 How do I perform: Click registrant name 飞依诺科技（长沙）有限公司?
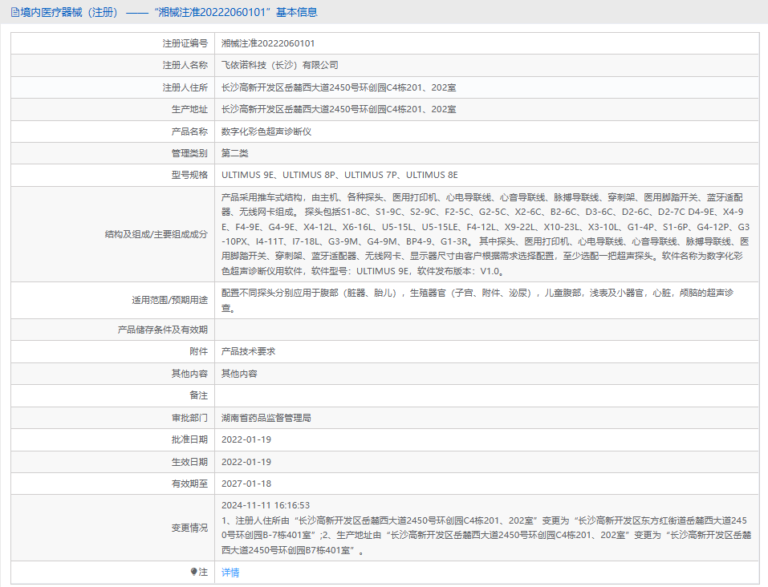(280, 65)
